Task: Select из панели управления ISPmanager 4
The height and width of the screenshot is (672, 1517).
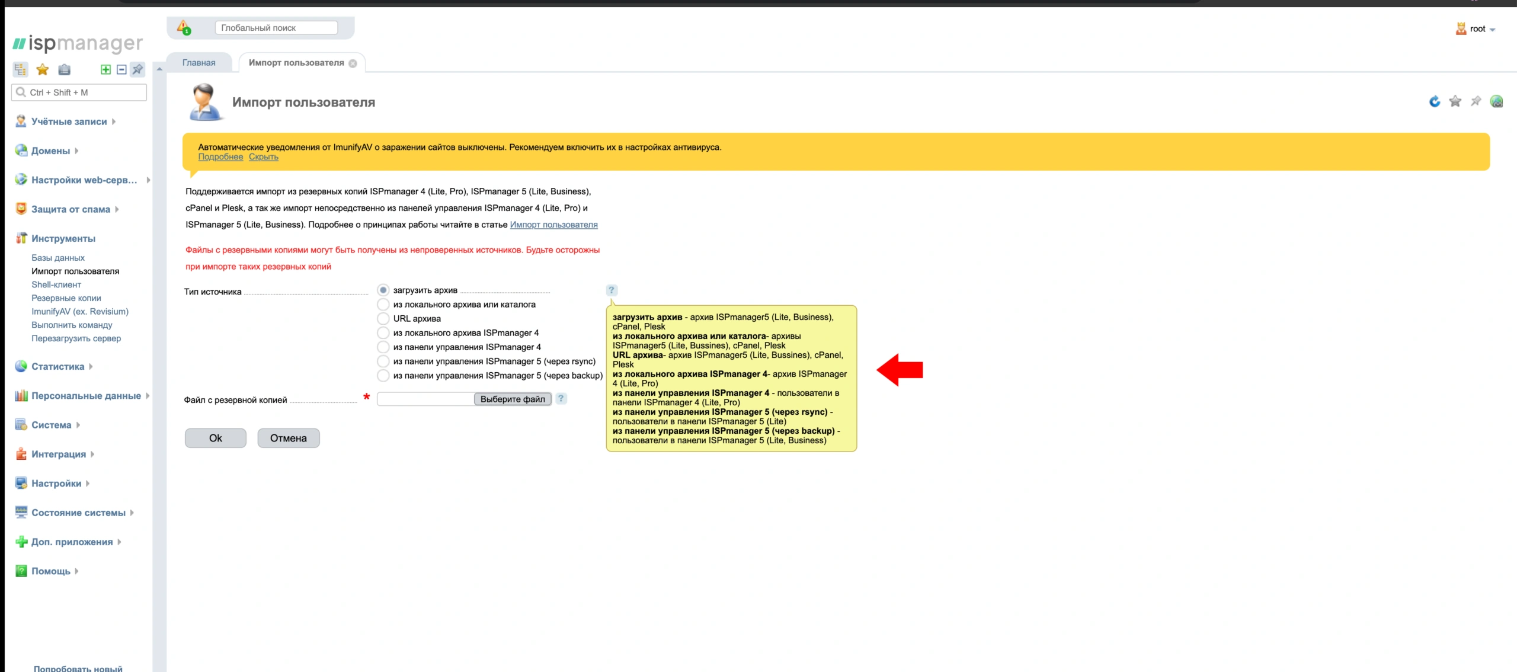Action: [383, 347]
